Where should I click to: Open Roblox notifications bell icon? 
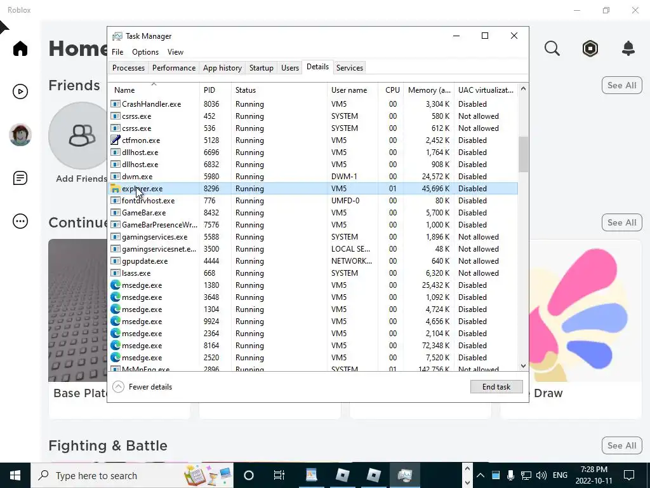(628, 48)
